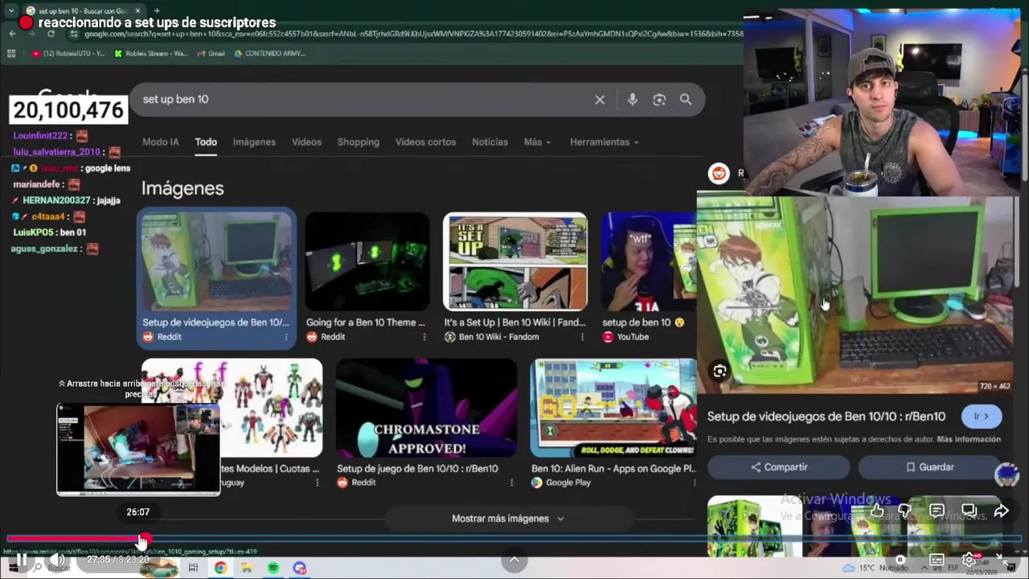Click the lens icon on the preview image

(719, 371)
